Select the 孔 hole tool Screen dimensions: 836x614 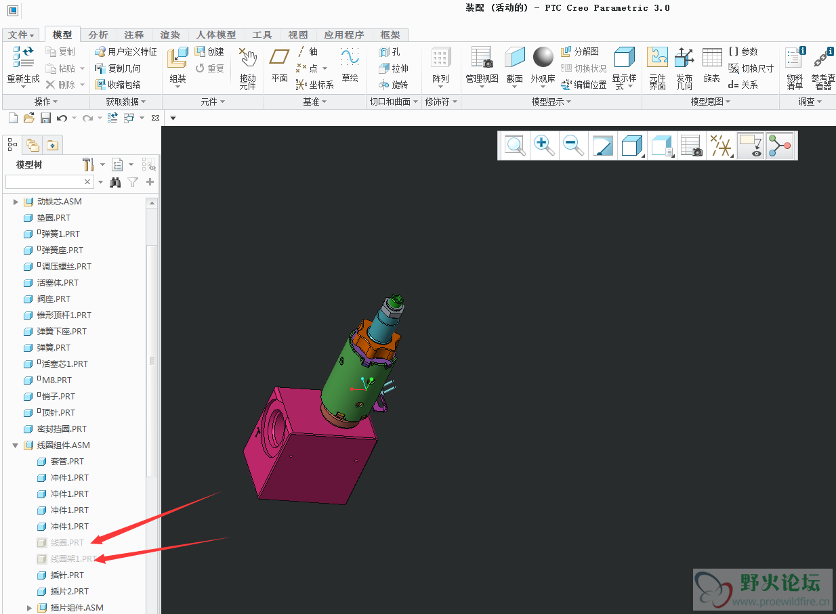(x=389, y=51)
